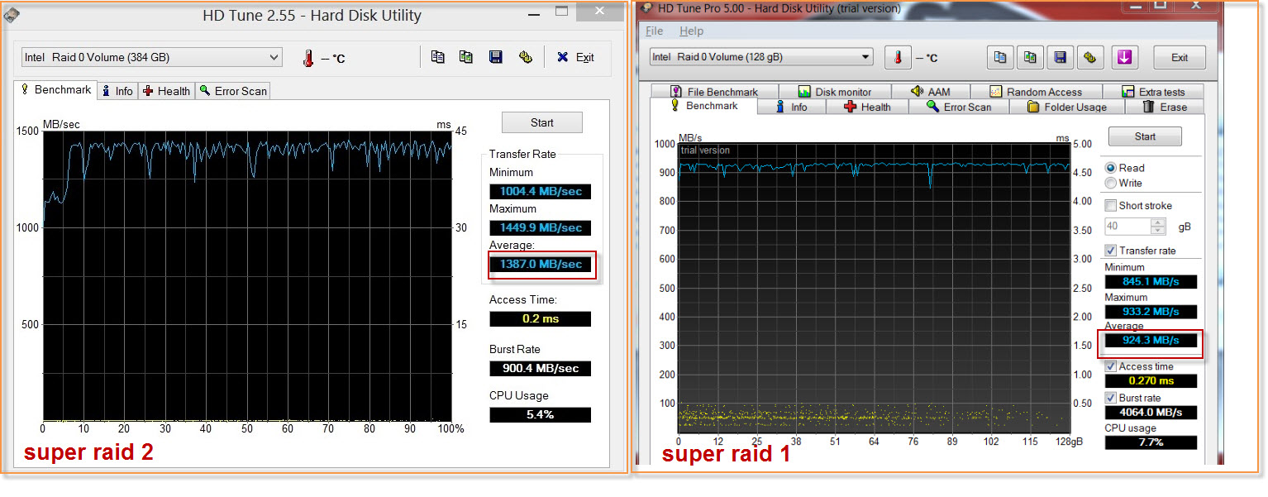The height and width of the screenshot is (497, 1268).
Task: Open File Benchmark tab in HD Tune Pro
Action: tap(713, 92)
